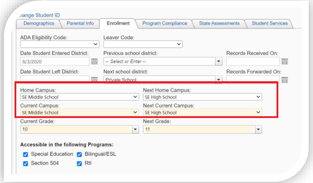Click the Change Student ID link
Screen dimensions: 313x183
pyautogui.click(x=40, y=15)
